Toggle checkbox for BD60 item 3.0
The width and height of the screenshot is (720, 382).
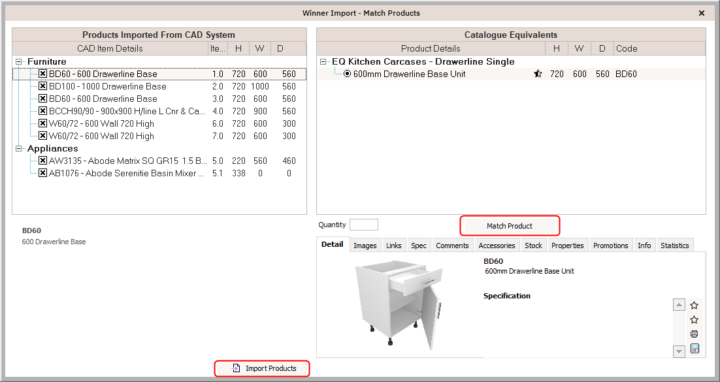pyautogui.click(x=42, y=99)
